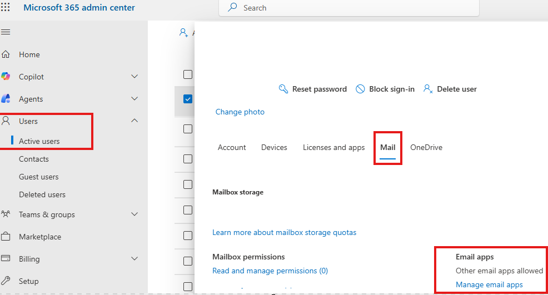Go to Home in sidebar
Screen dimensions: 548x295
tap(29, 54)
